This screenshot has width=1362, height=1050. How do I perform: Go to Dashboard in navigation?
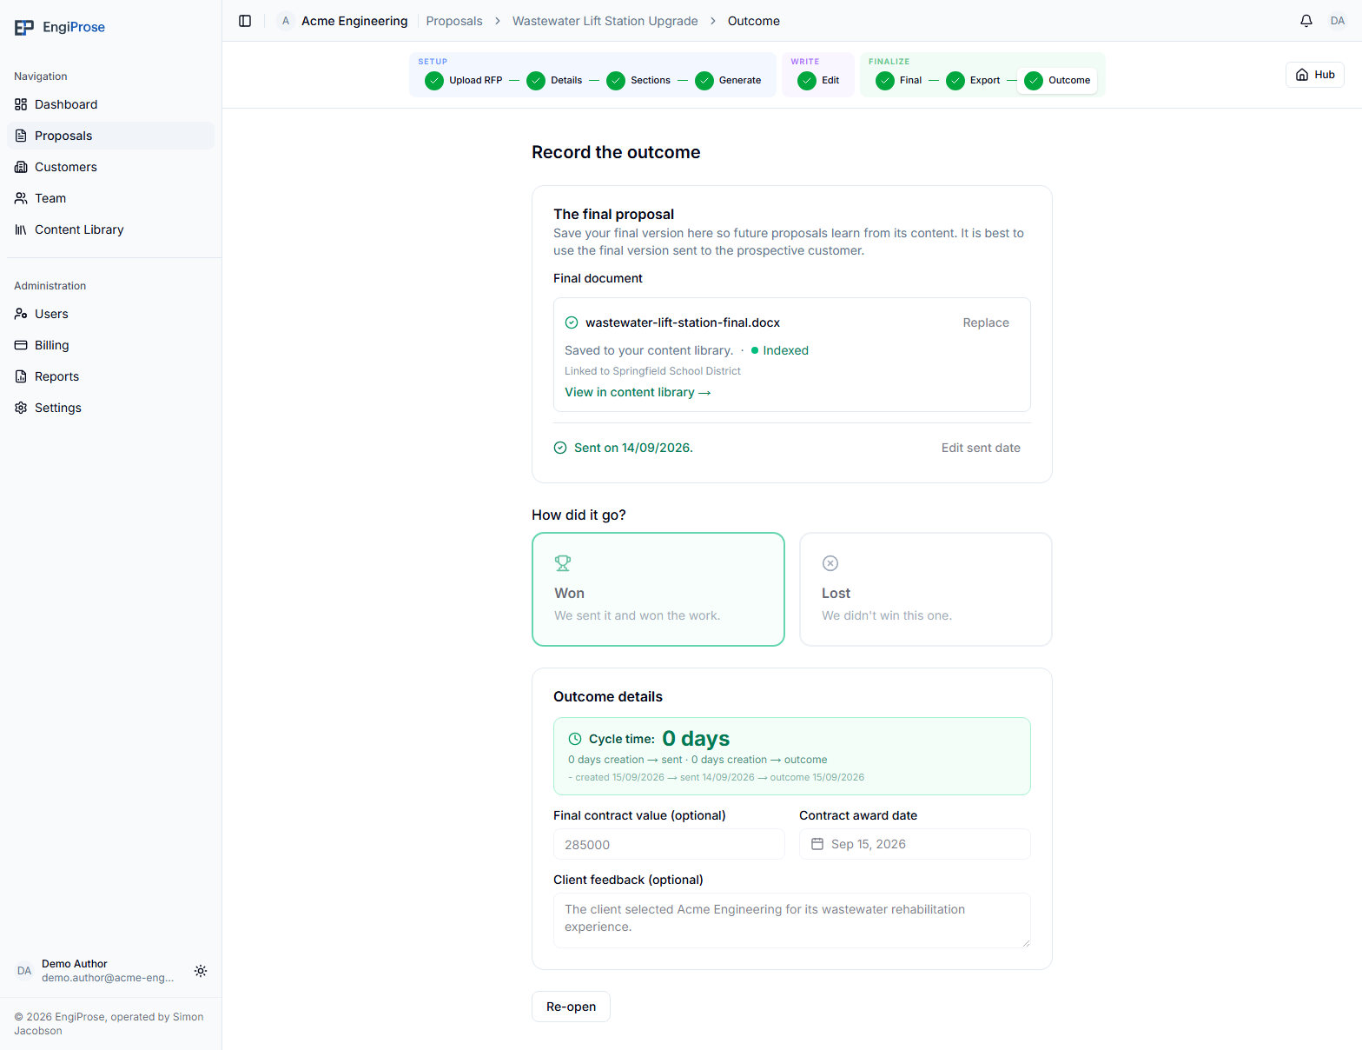point(111,104)
